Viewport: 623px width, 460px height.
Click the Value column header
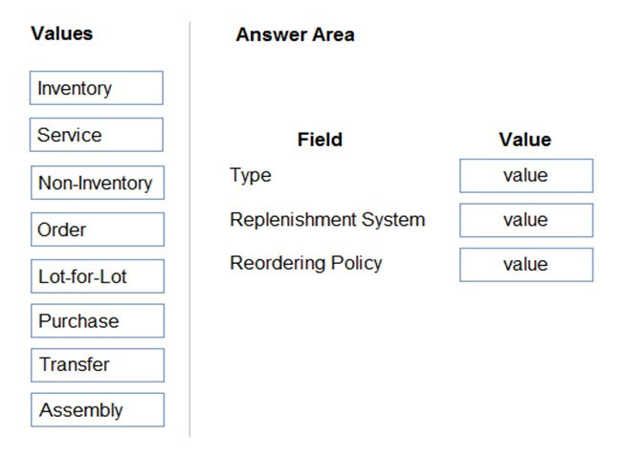point(524,140)
